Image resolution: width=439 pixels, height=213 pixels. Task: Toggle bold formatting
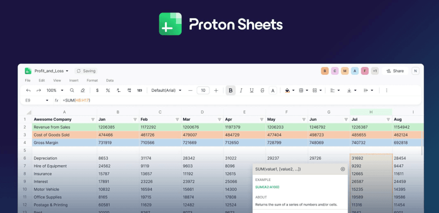tap(231, 90)
